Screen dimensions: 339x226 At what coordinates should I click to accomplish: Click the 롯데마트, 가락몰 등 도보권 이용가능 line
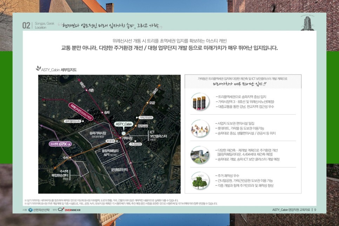pos(240,128)
